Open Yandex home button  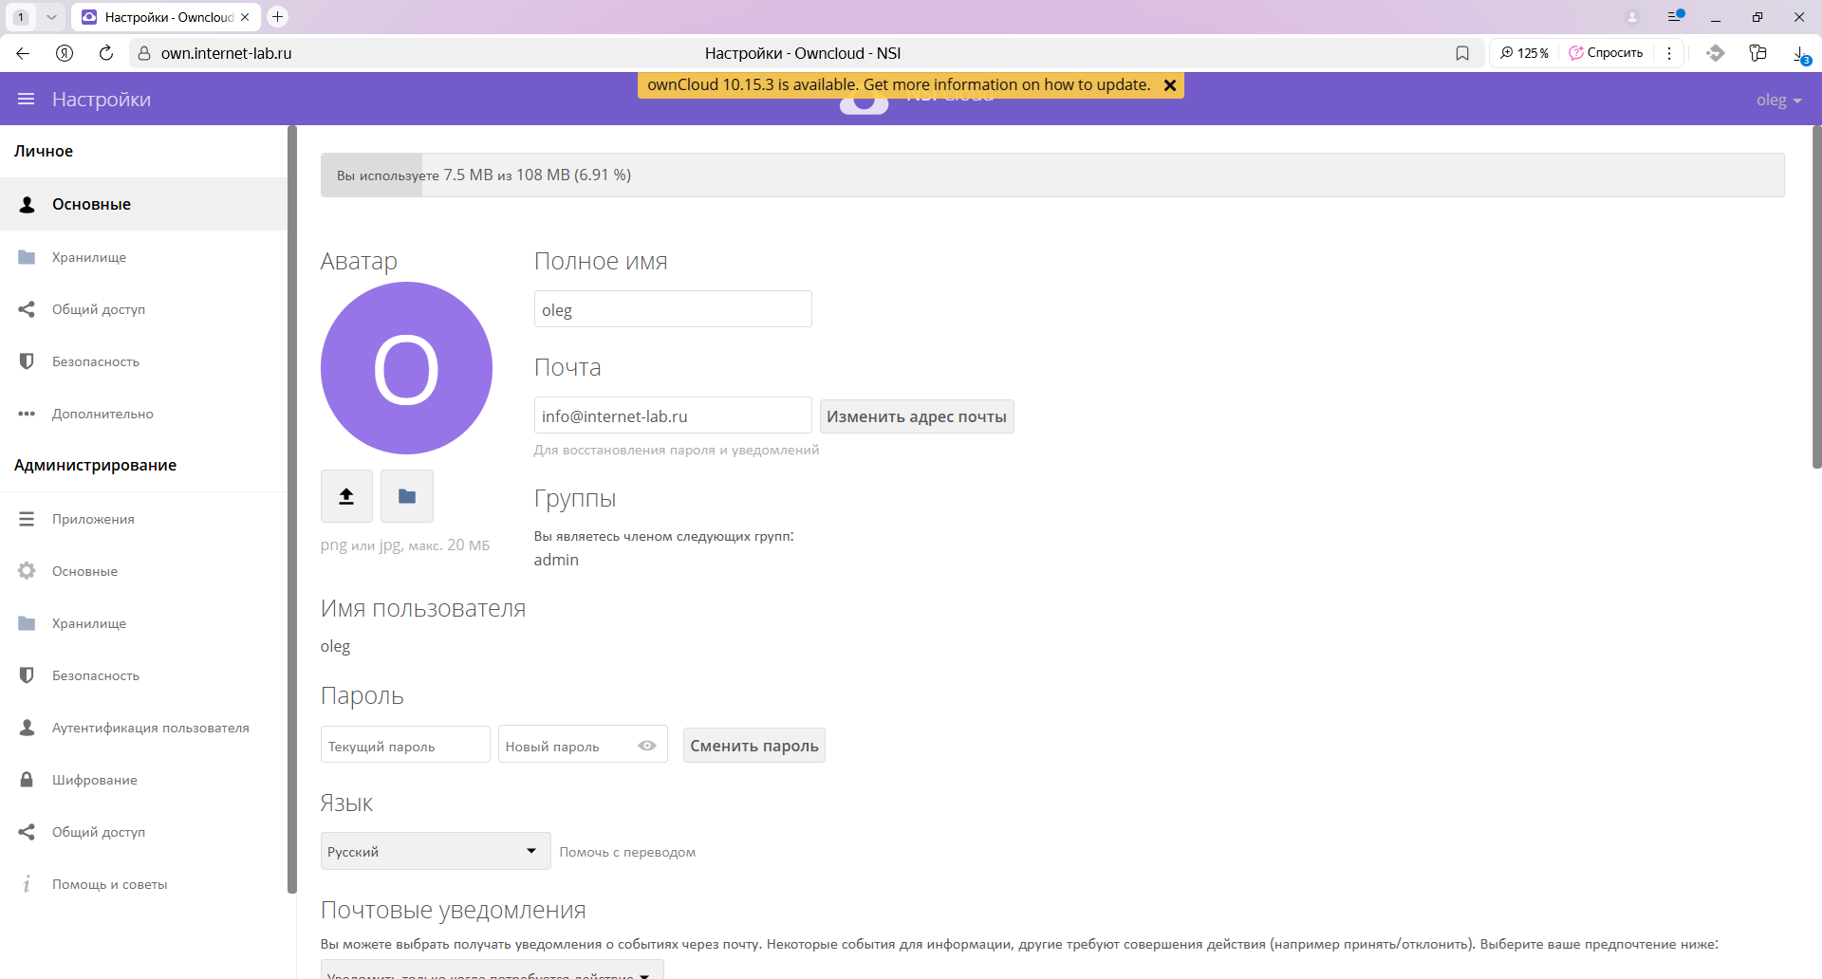click(x=65, y=53)
